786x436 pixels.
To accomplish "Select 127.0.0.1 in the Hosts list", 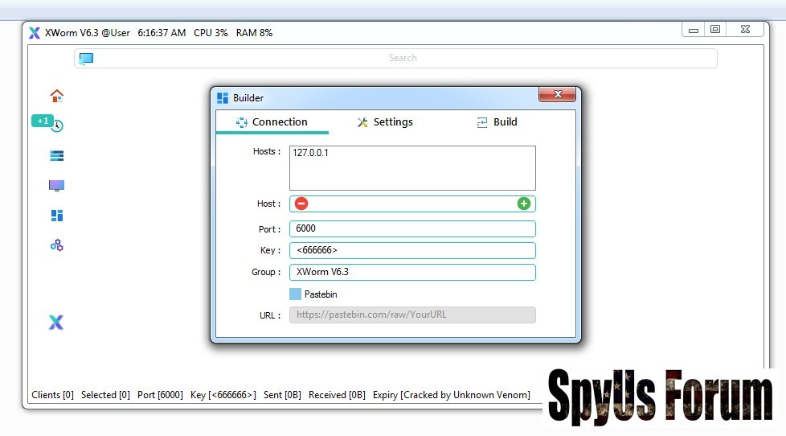I will coord(310,153).
